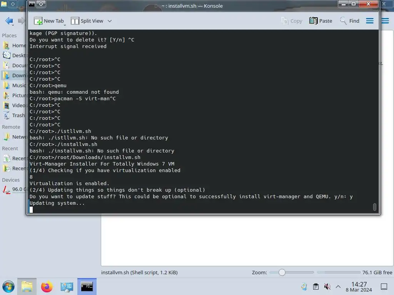Image resolution: width=394 pixels, height=295 pixels.
Task: Open system settings taskbar icon
Action: tap(67, 287)
